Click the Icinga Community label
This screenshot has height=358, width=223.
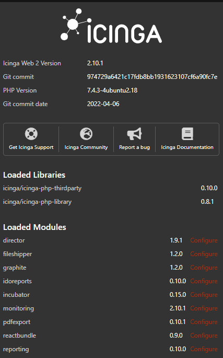pos(86,147)
